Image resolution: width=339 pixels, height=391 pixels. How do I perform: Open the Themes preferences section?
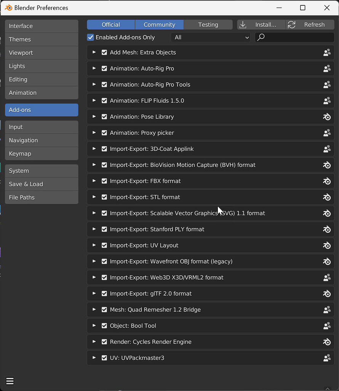(x=42, y=39)
